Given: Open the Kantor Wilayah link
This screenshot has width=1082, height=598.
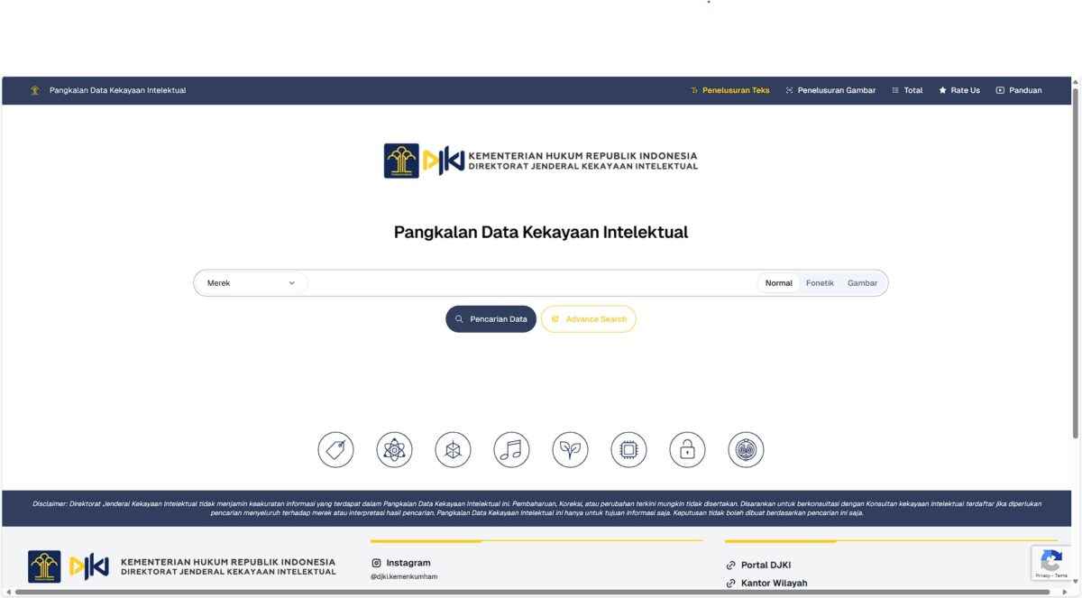Looking at the screenshot, I should point(774,584).
